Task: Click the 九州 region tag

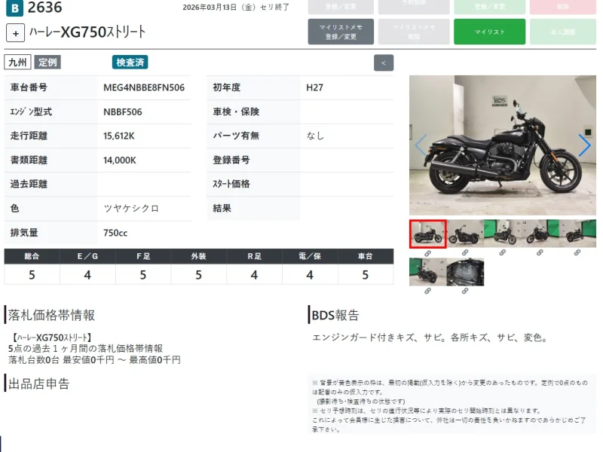Action: coord(17,63)
